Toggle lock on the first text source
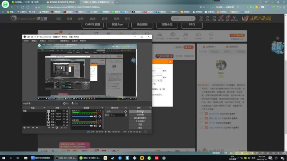287x161 pixels. 67,113
